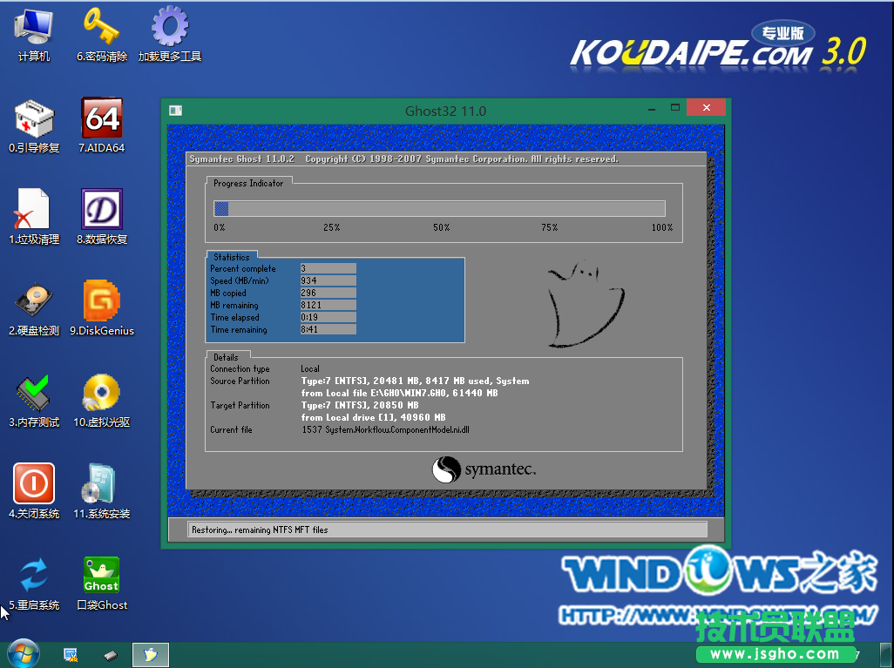Open the 10.虚拟光驱 disc icon

[102, 393]
